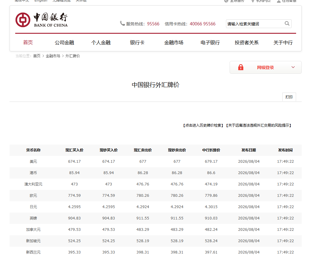The height and width of the screenshot is (258, 311).
Task: Click 美元 中行折算价 value 679.17
Action: [x=211, y=162]
